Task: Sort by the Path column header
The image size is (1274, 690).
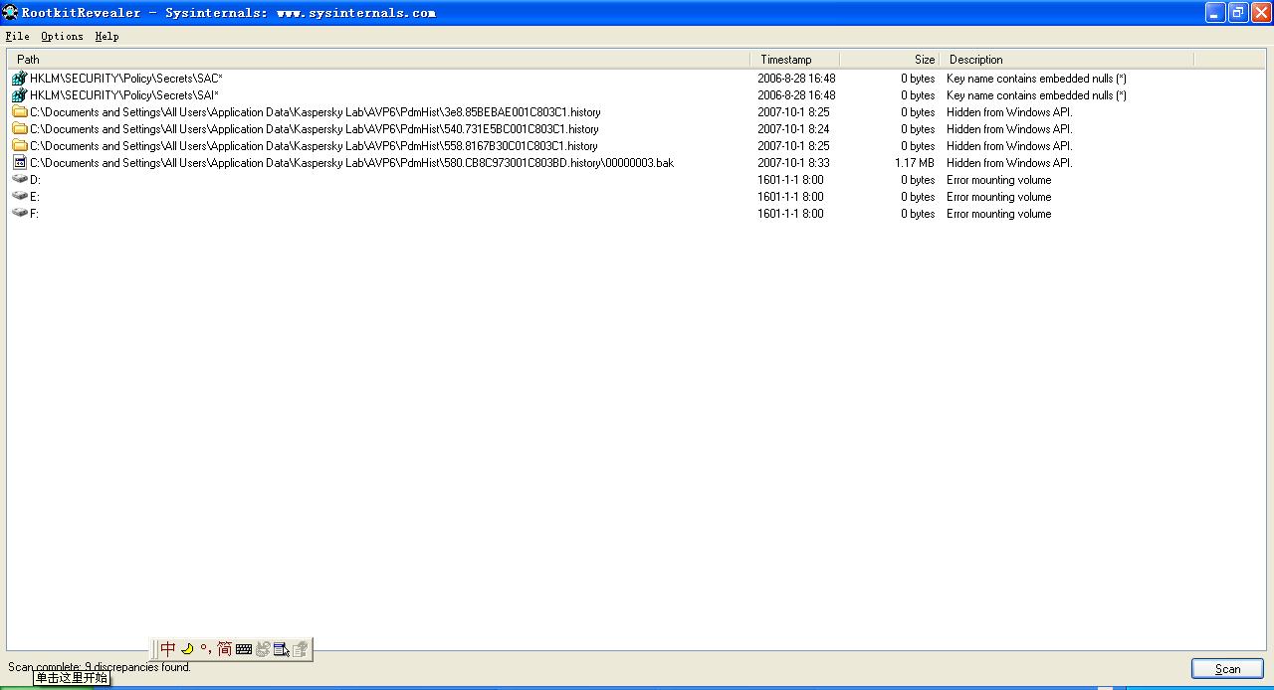Action: [378, 60]
